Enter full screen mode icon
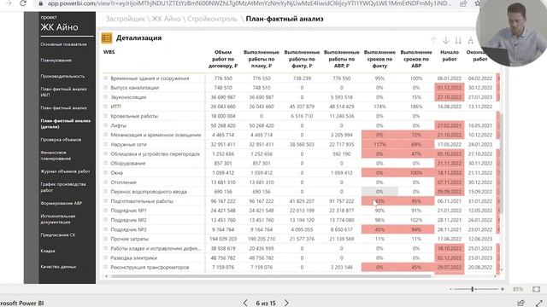 pos(538,304)
